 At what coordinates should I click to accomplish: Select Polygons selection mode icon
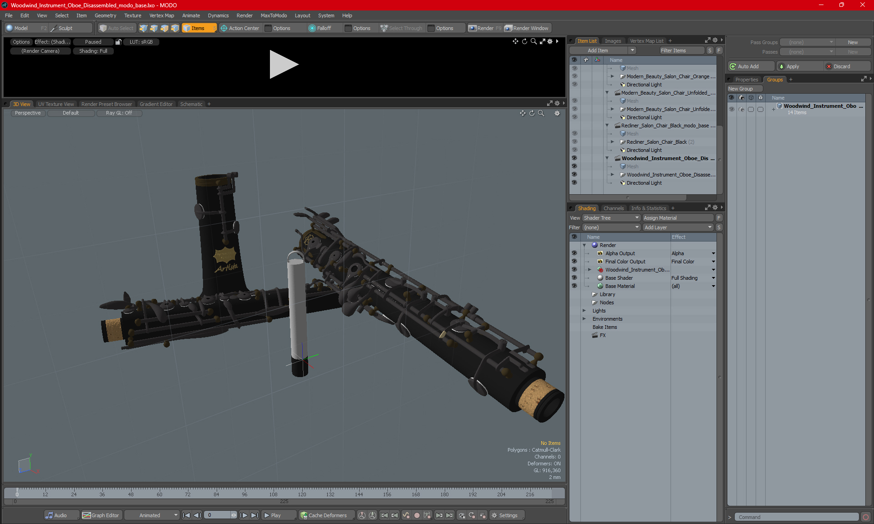click(x=164, y=28)
